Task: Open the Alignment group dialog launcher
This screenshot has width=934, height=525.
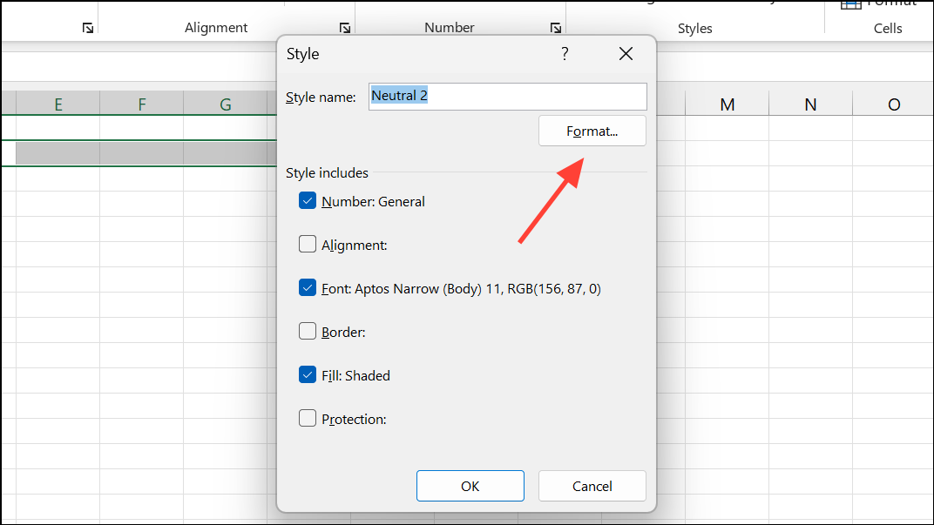Action: (345, 28)
